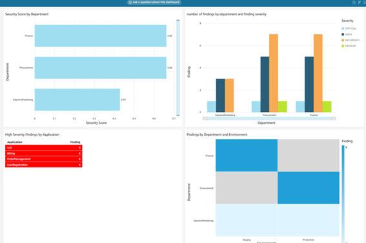366x243 pixels.
Task: Click Finance light blue CRITICAL bar
Action: pos(300,107)
